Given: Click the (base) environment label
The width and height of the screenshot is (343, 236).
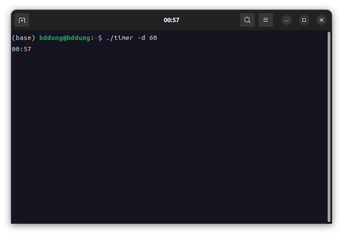Looking at the screenshot, I should pyautogui.click(x=24, y=38).
